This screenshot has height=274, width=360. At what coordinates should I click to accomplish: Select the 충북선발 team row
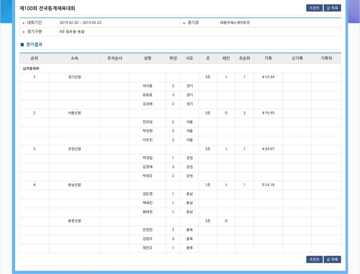(x=180, y=221)
